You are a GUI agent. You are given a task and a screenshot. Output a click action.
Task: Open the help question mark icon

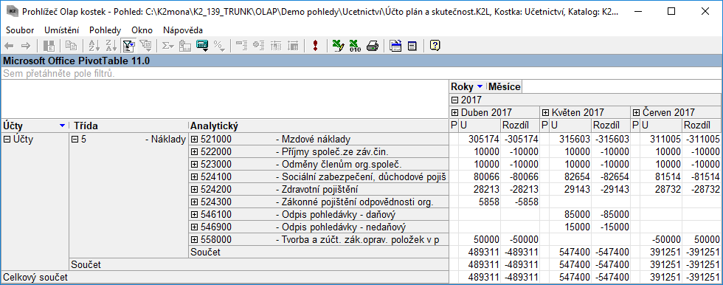tap(435, 45)
